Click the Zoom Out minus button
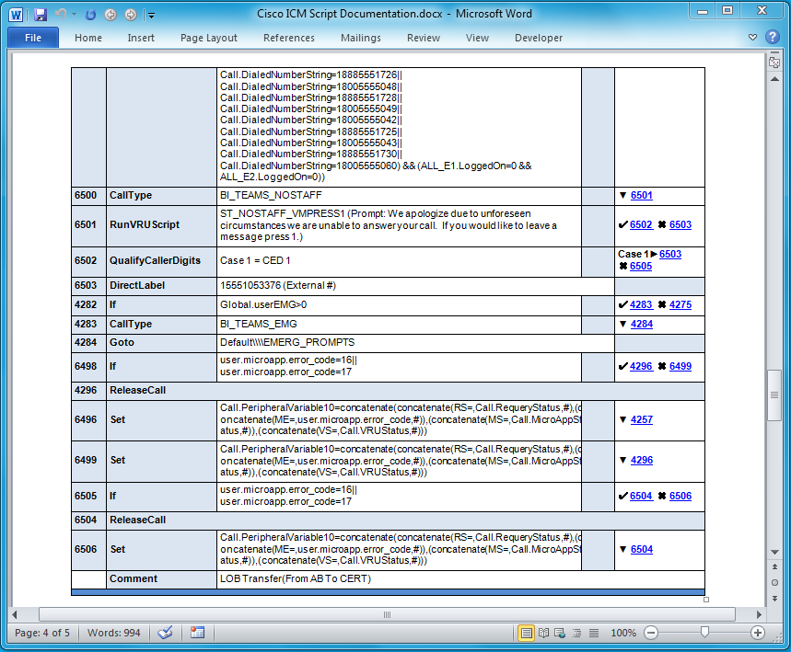The height and width of the screenshot is (652, 791). tap(651, 633)
